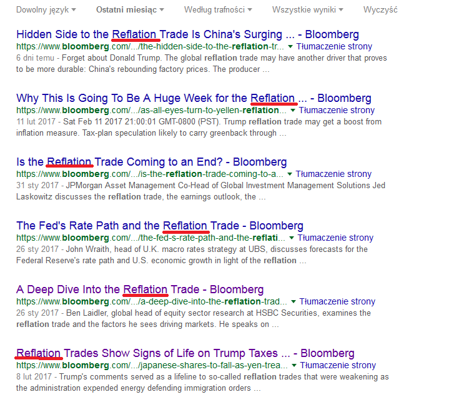The height and width of the screenshot is (397, 469).
Task: Open 'Why This Is Going To Be A Huge Week' result
Action: click(x=194, y=98)
